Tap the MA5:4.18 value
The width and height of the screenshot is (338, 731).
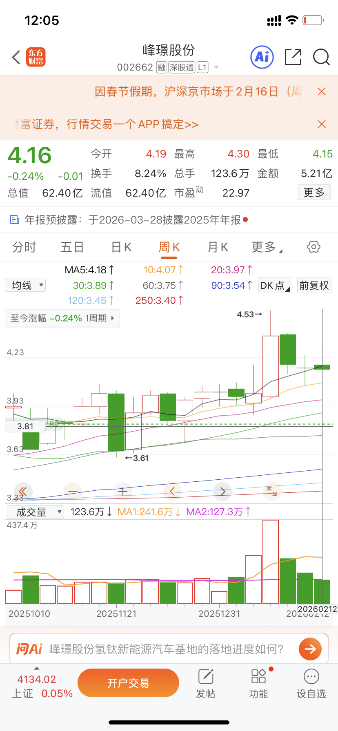[90, 270]
